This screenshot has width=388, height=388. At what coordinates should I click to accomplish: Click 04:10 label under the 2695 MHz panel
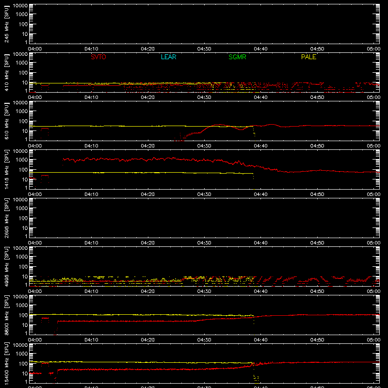click(91, 243)
